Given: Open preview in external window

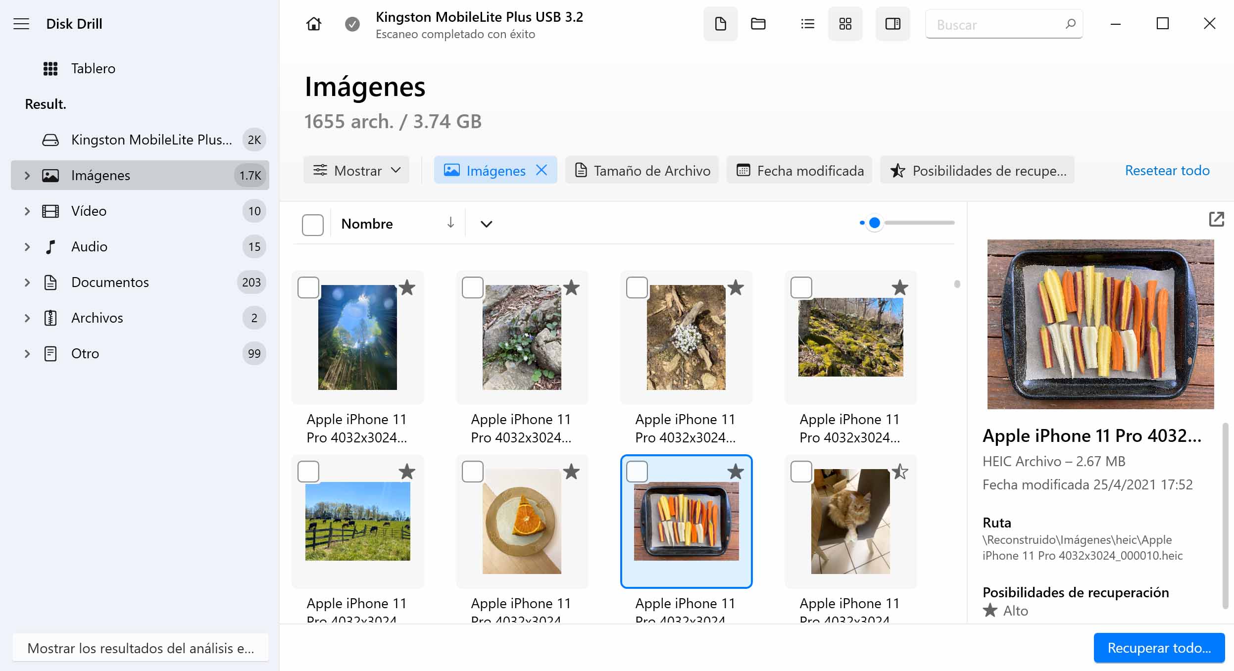Looking at the screenshot, I should tap(1216, 219).
